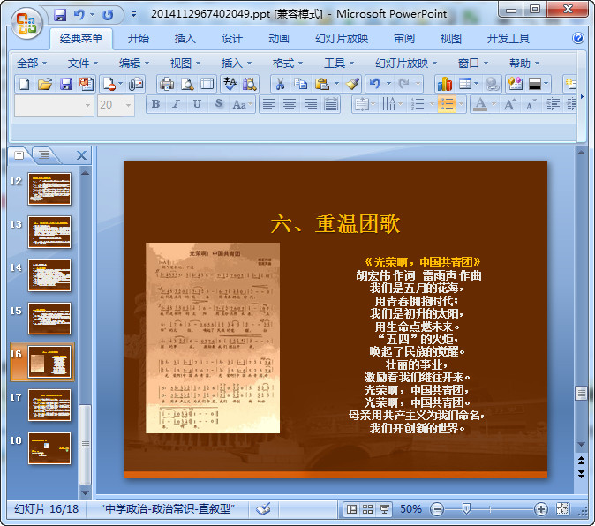Increase font size
595x526 pixels.
click(508, 104)
